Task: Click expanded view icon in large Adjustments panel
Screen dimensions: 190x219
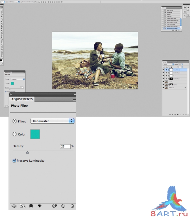Action: point(22,206)
